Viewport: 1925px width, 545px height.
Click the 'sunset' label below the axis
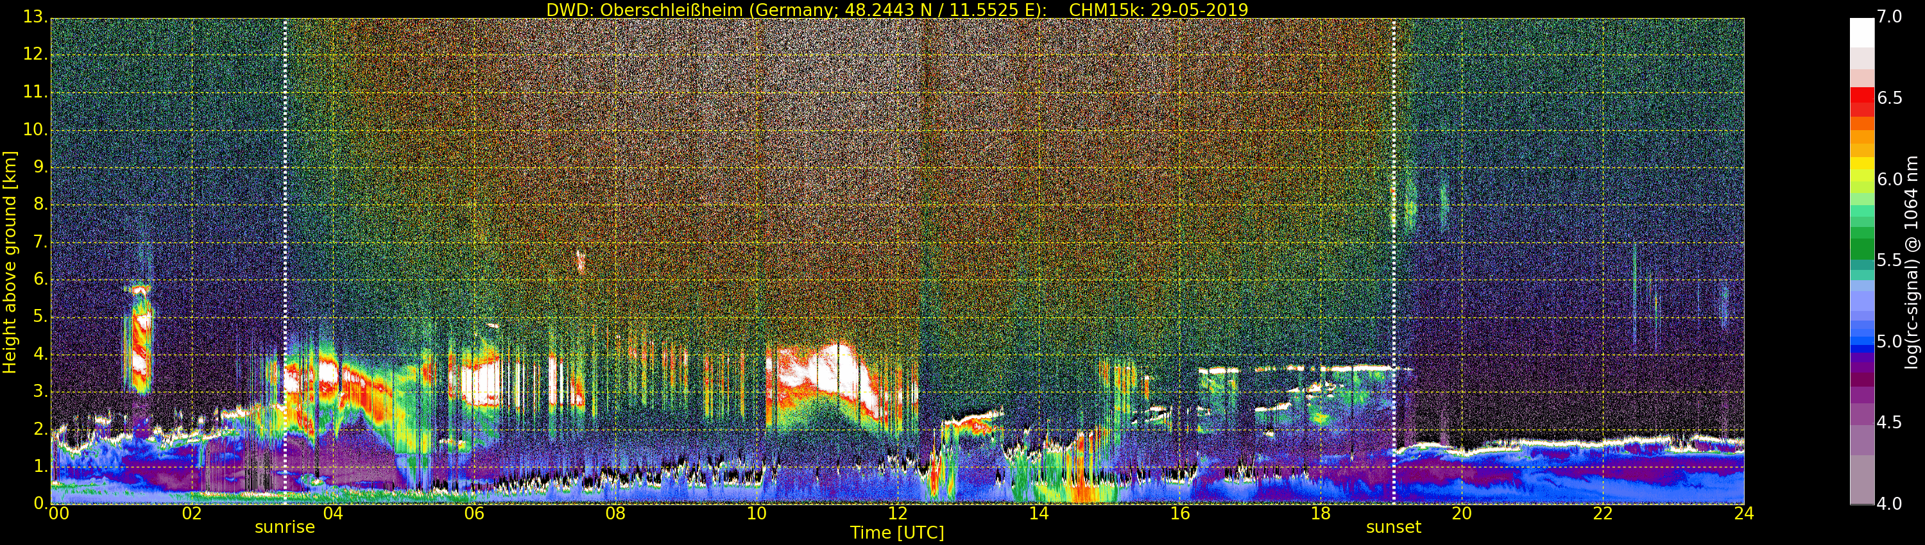pos(1394,527)
